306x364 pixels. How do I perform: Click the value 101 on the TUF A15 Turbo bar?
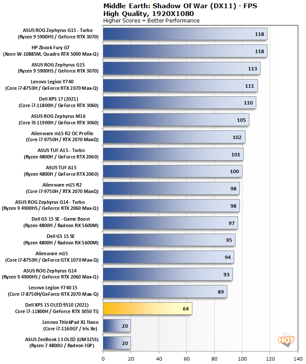click(x=236, y=155)
